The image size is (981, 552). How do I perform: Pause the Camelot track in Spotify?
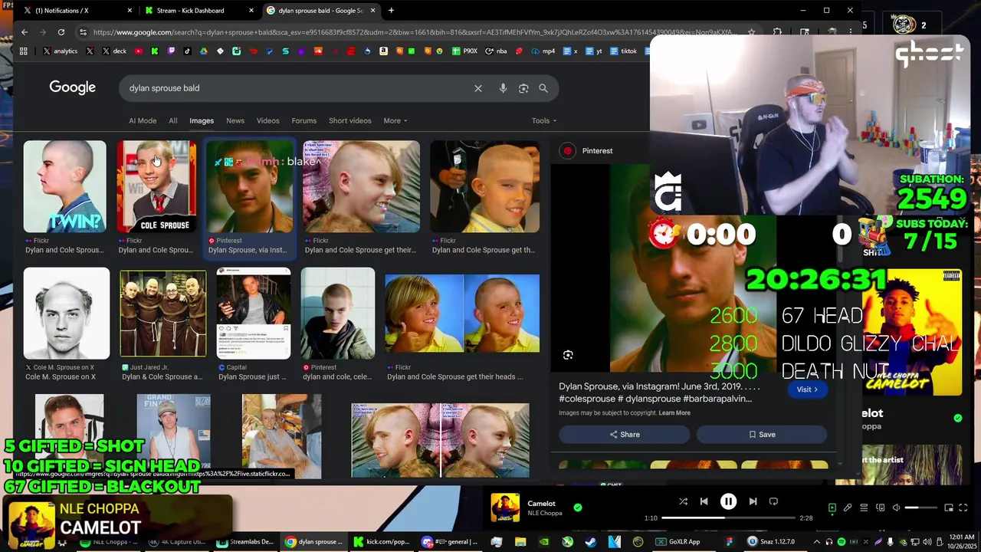click(728, 501)
